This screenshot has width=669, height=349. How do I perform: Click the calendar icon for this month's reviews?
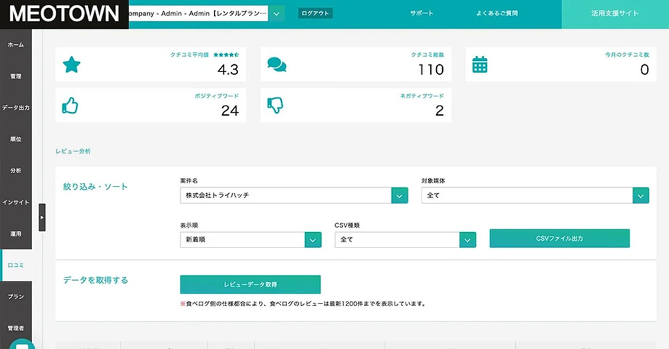(480, 65)
